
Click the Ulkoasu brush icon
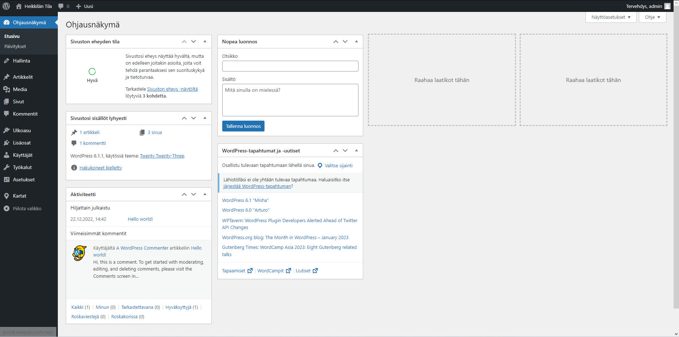pos(7,130)
